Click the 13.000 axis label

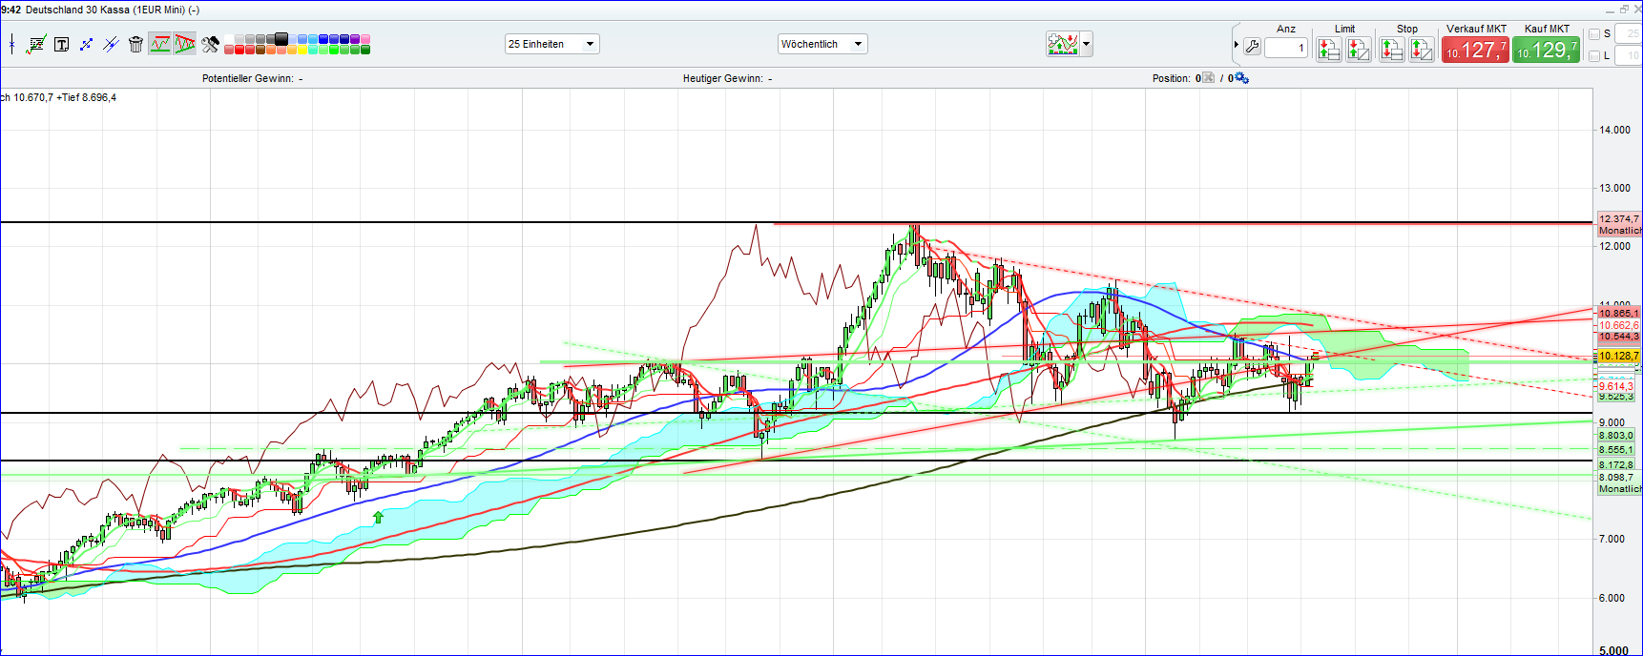(x=1614, y=188)
